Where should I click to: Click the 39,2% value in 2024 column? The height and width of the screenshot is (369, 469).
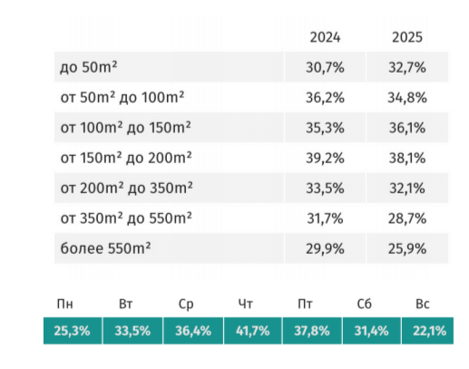tap(325, 158)
